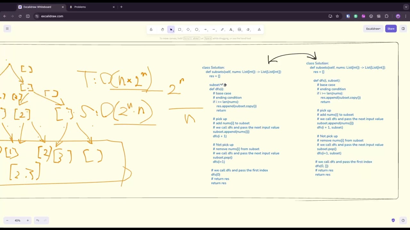Go back in browser history
Viewport: 410px width, 230px height.
point(5,16)
